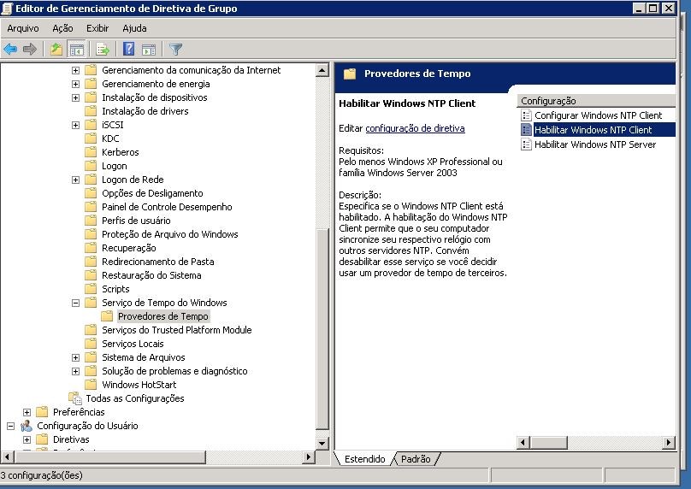Image resolution: width=691 pixels, height=489 pixels.
Task: Click the configuração de diretiva link
Action: [x=415, y=128]
